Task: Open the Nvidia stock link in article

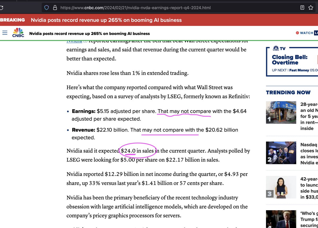Action: tap(74, 41)
